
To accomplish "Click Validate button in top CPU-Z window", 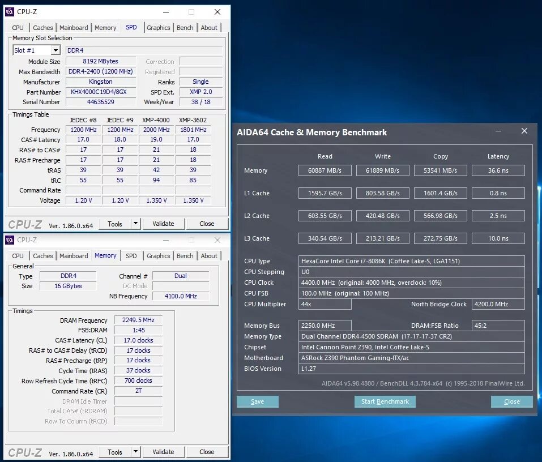I will coord(163,224).
